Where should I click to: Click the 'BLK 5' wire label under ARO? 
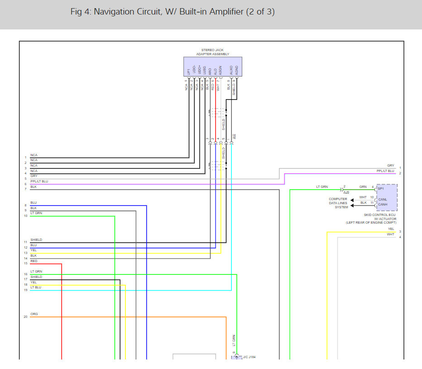click(207, 85)
